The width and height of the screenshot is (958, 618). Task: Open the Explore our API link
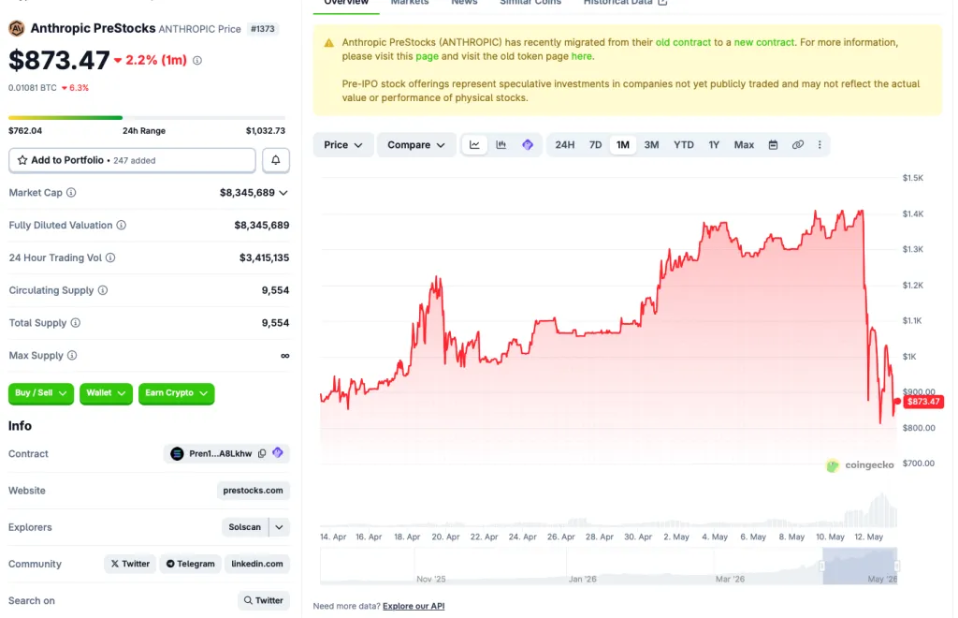413,606
